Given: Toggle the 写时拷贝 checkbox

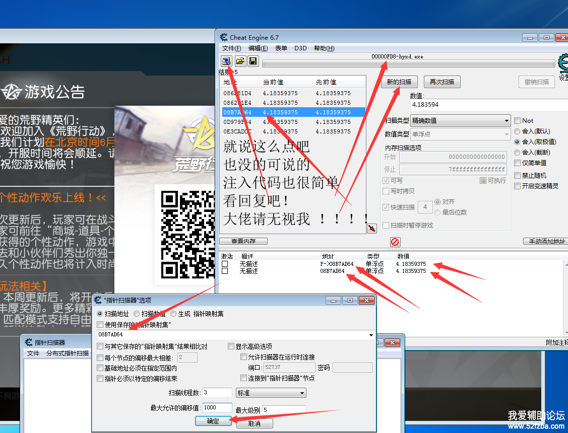Looking at the screenshot, I should point(386,191).
